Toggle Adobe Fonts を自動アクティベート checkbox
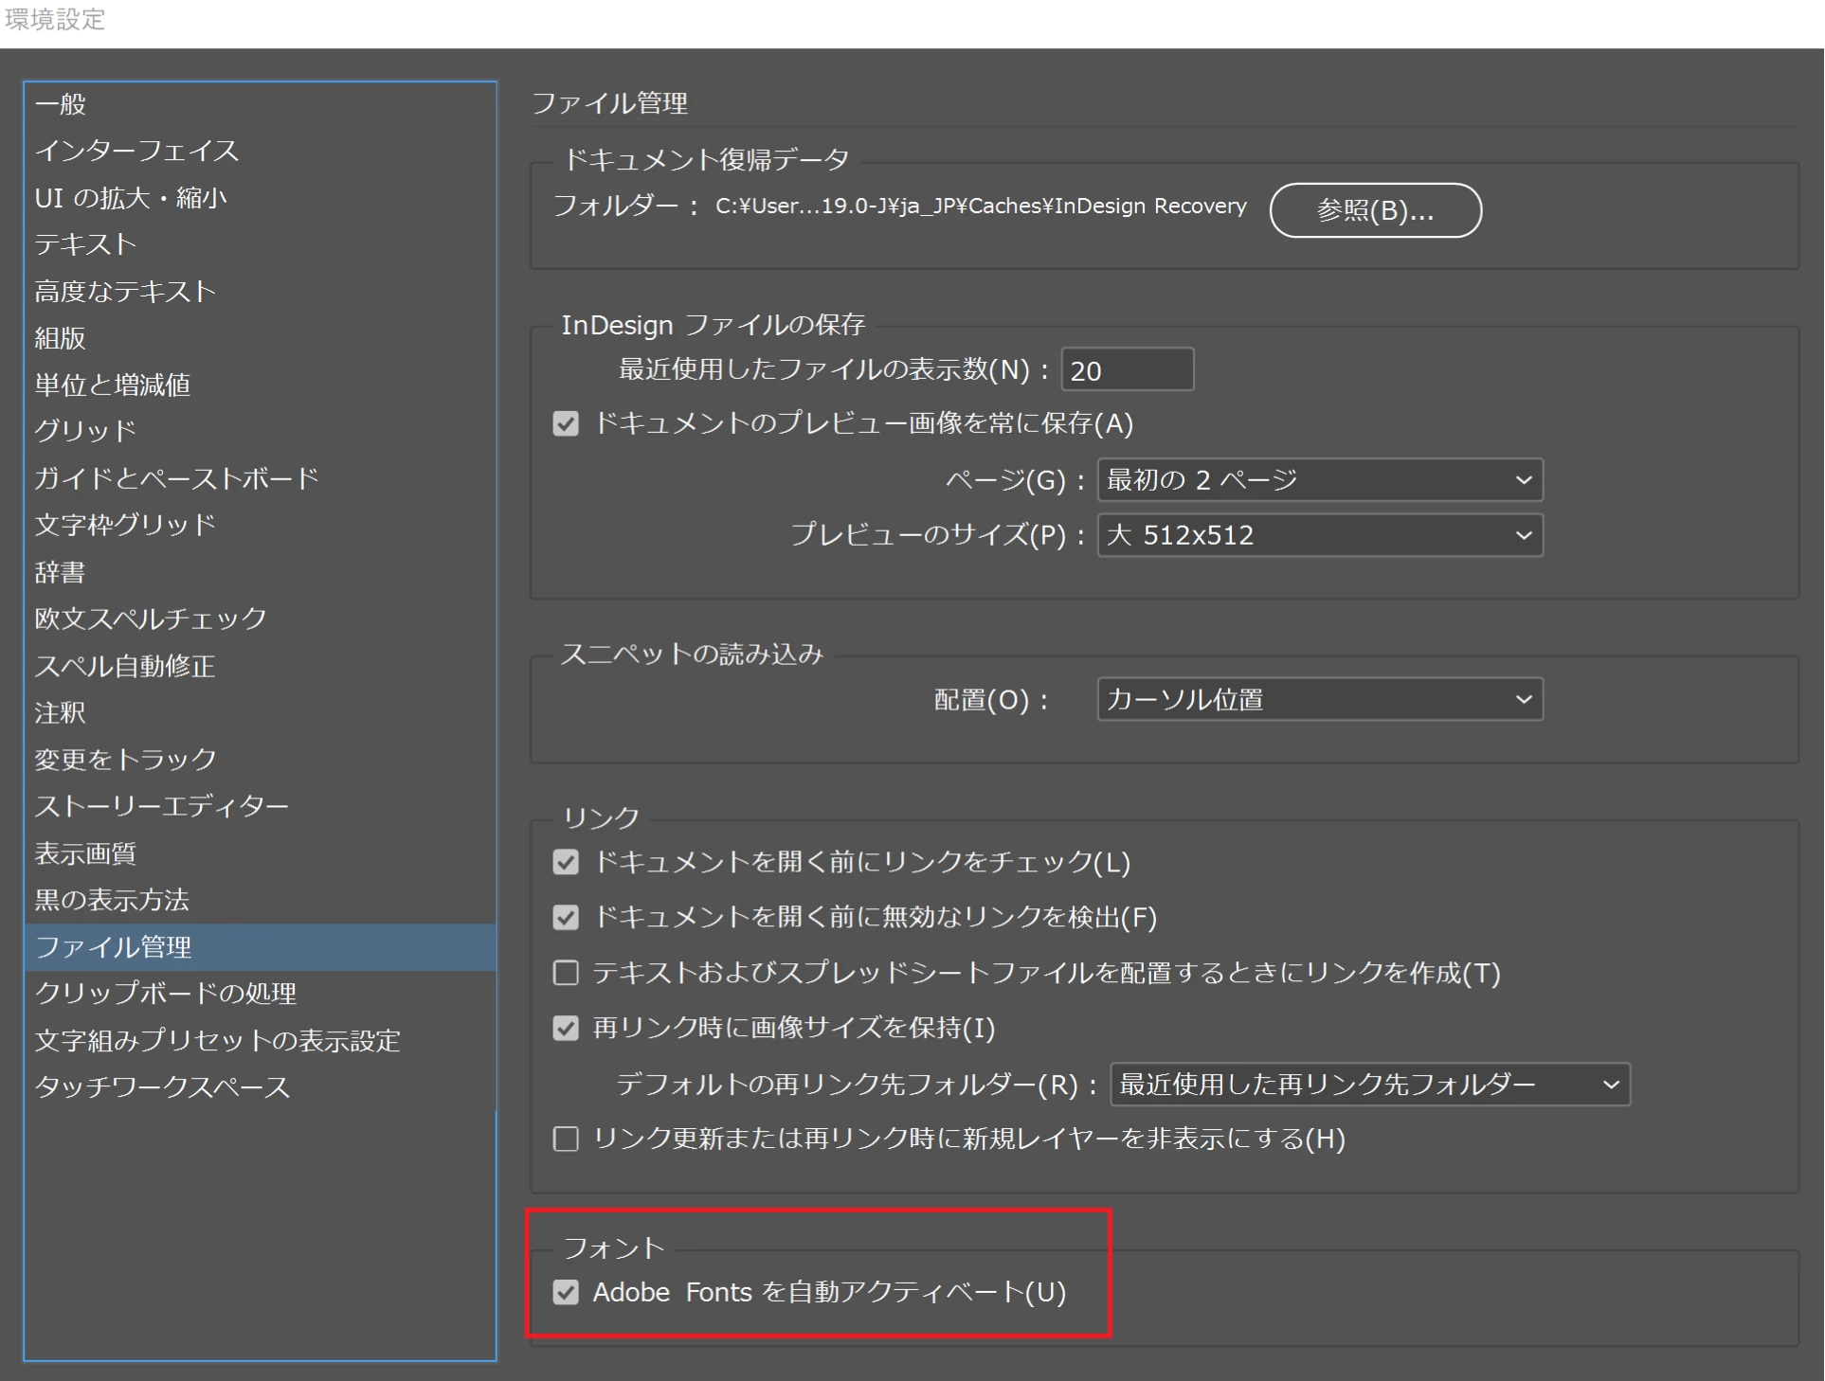This screenshot has height=1381, width=1825. pos(566,1292)
